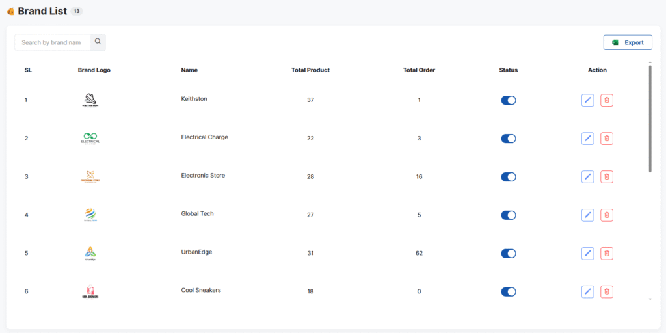Image resolution: width=666 pixels, height=333 pixels.
Task: Click Cool Sneakers' total product 18
Action: tap(310, 292)
